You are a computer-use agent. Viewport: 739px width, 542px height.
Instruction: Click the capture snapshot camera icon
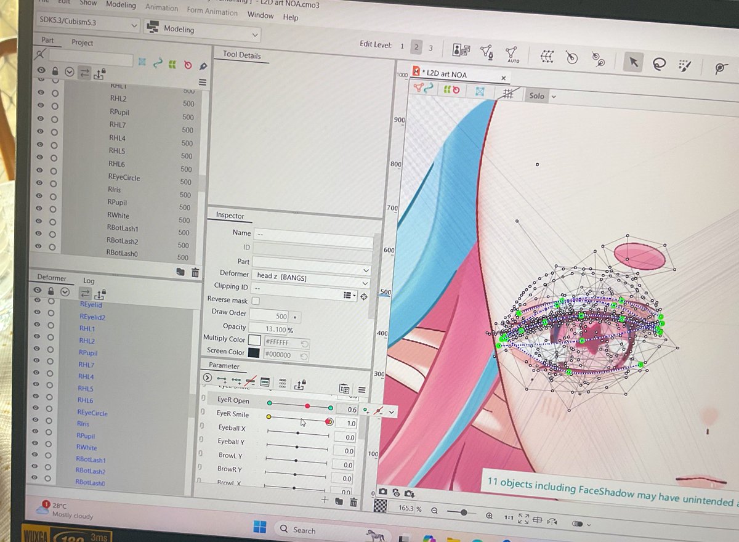[x=382, y=492]
